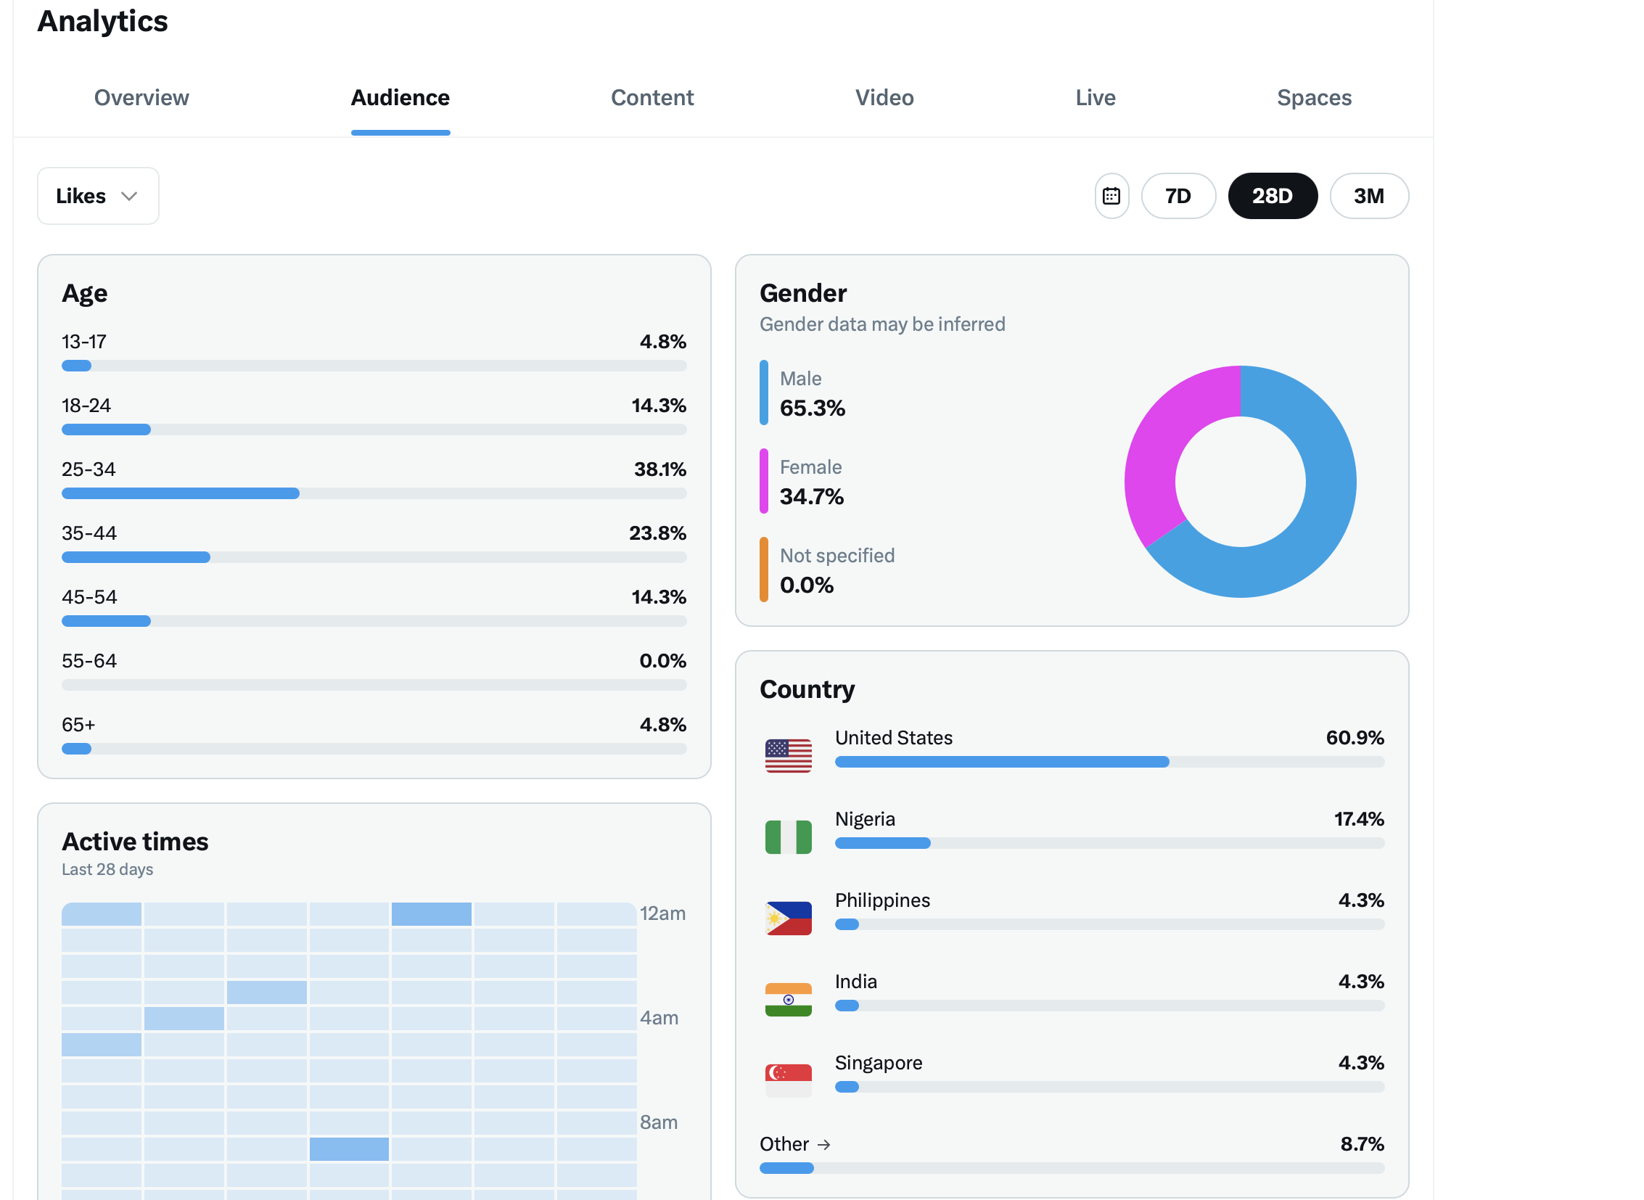Image resolution: width=1644 pixels, height=1200 pixels.
Task: Switch to the Overview tab
Action: 141,98
